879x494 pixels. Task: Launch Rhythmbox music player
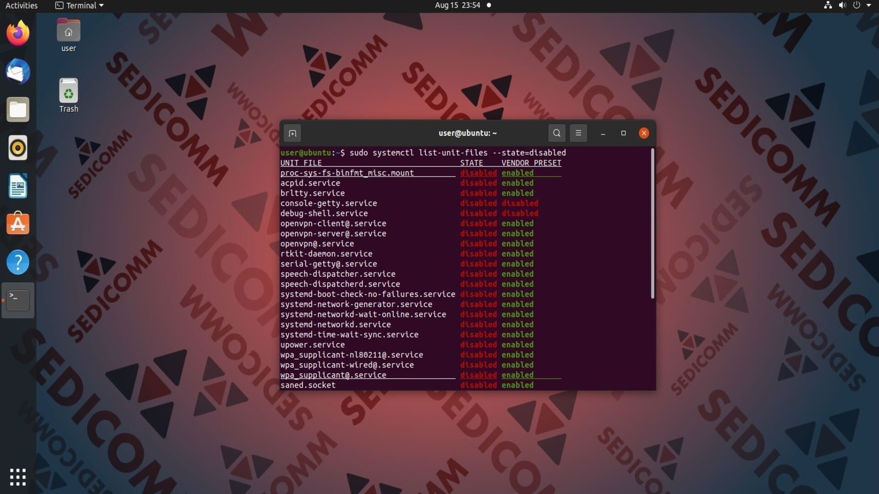tap(18, 148)
